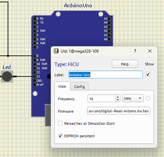
Task: Click Arduino pin 3 PWM
Action: 35,31
